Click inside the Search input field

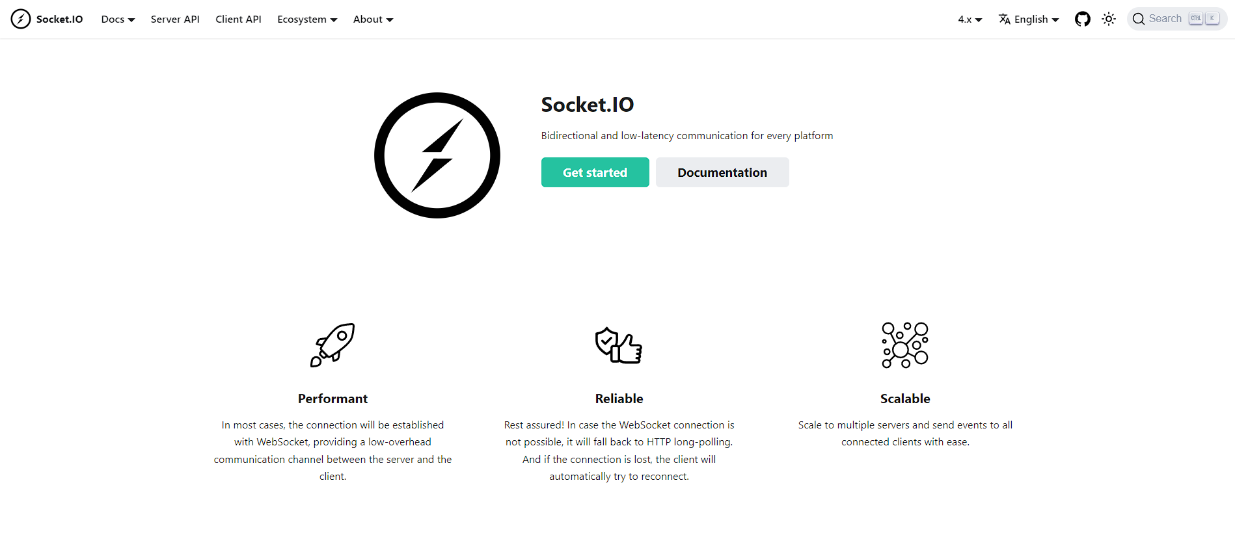(1168, 19)
